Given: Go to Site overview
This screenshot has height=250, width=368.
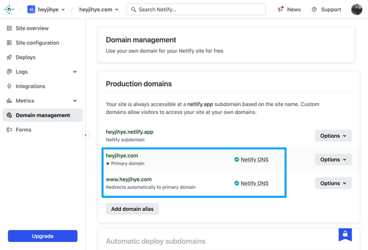Looking at the screenshot, I should 32,28.
